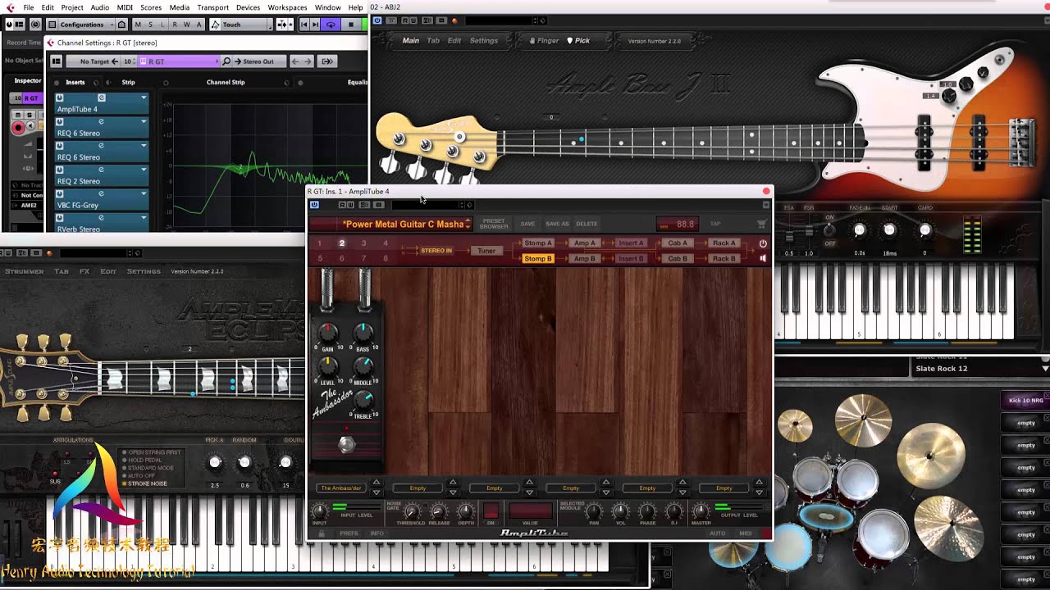Click the AmpliTube chain mute speaker icon
Viewport: 1050px width, 590px height.
763,259
